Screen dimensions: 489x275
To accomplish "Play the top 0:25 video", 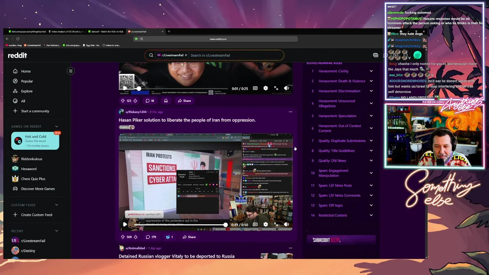I will [125, 88].
